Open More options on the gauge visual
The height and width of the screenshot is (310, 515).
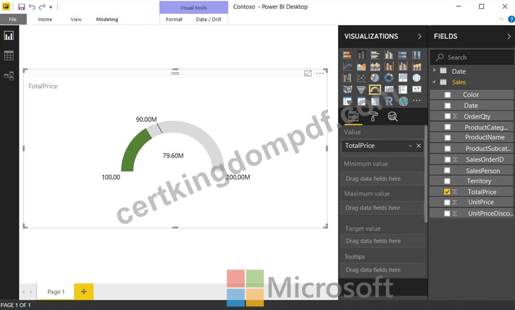320,73
